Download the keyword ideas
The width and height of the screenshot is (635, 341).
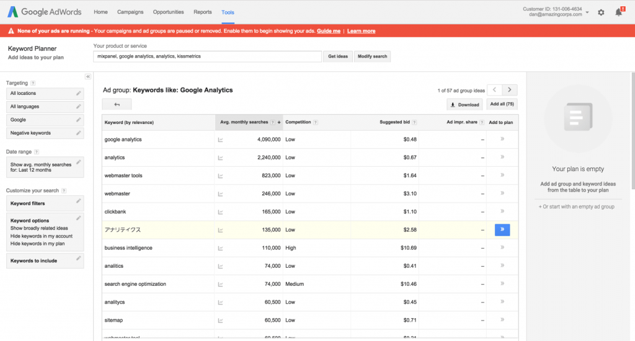pos(464,105)
